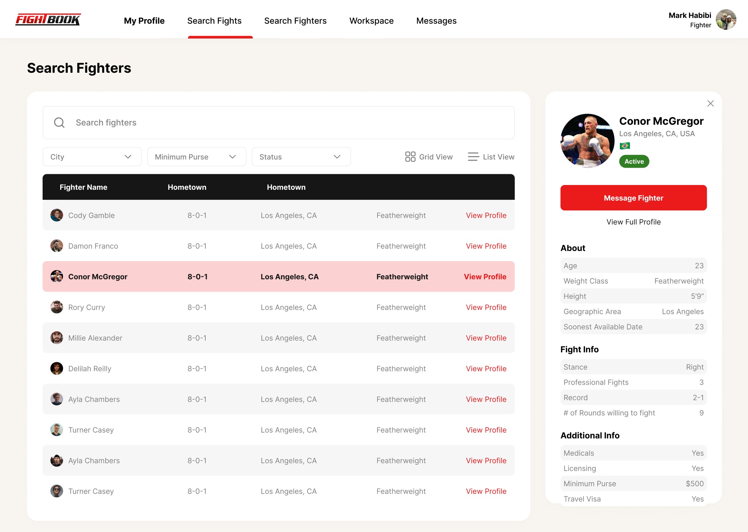This screenshot has height=532, width=748.
Task: Click the Search Fighters page heading
Action: tap(79, 68)
